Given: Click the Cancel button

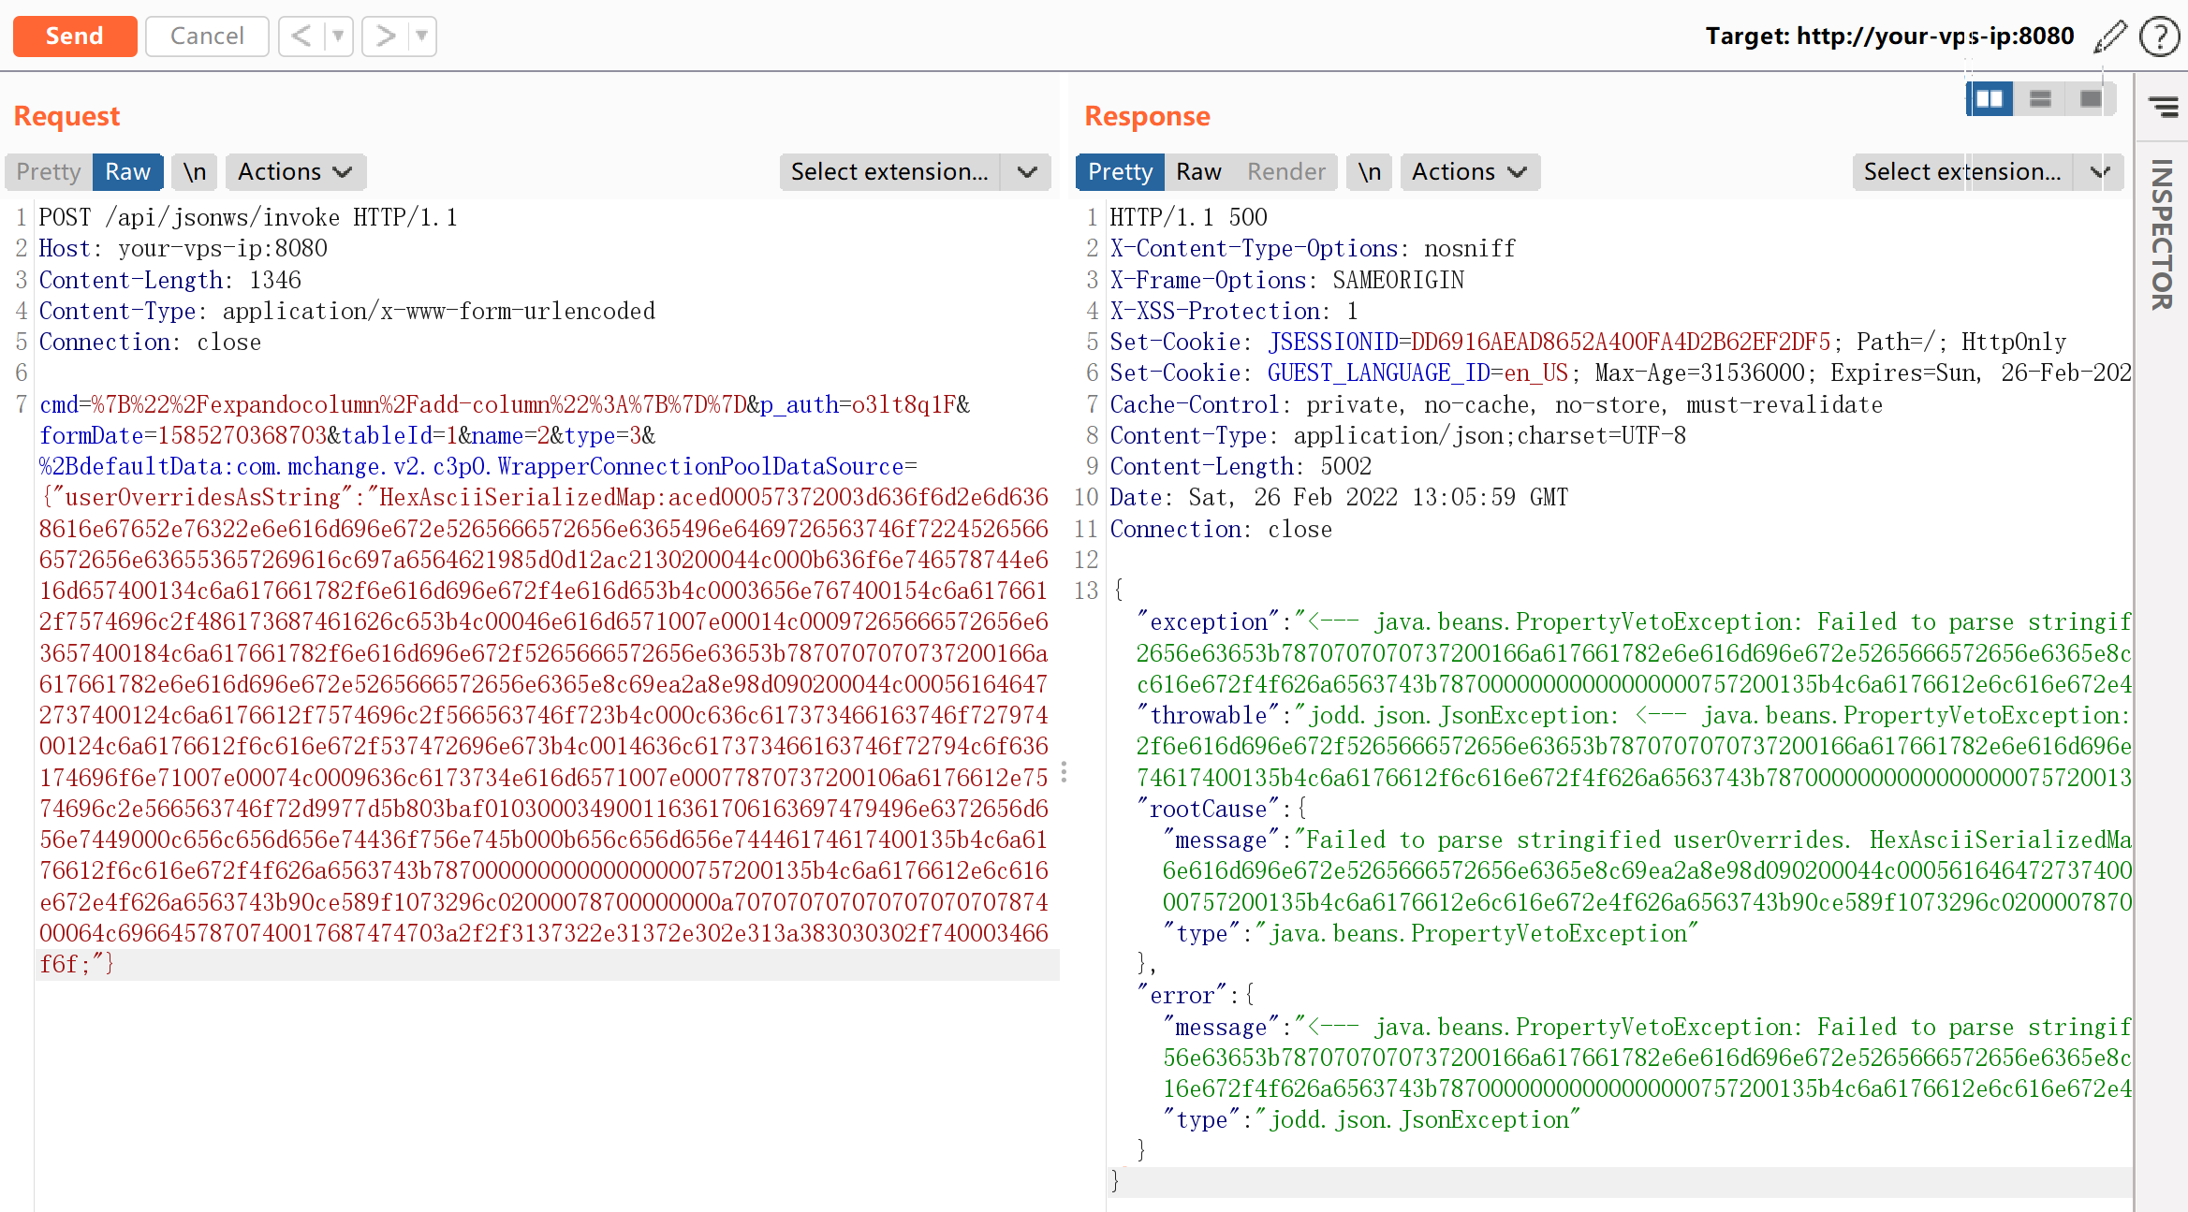Looking at the screenshot, I should 207,37.
